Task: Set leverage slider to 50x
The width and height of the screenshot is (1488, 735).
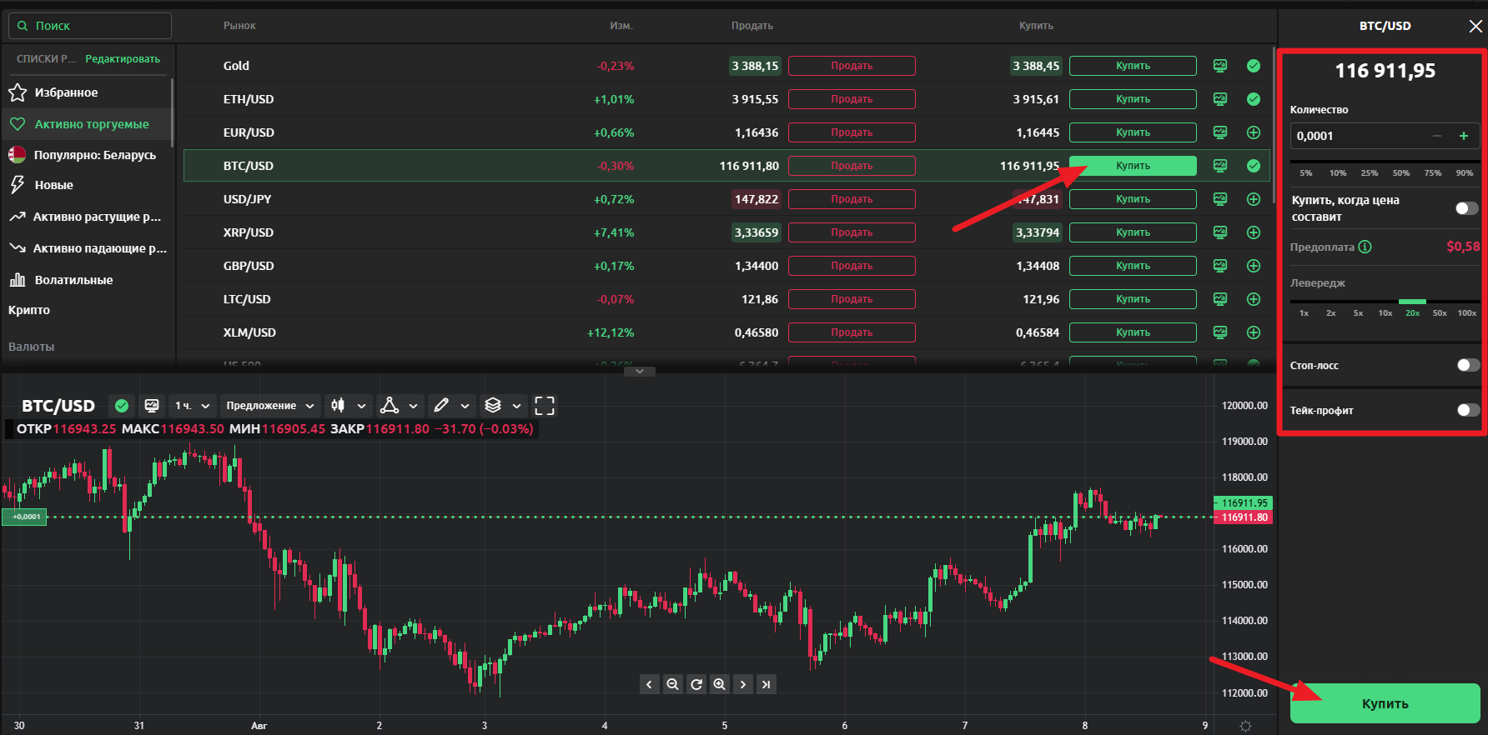Action: [x=1440, y=312]
